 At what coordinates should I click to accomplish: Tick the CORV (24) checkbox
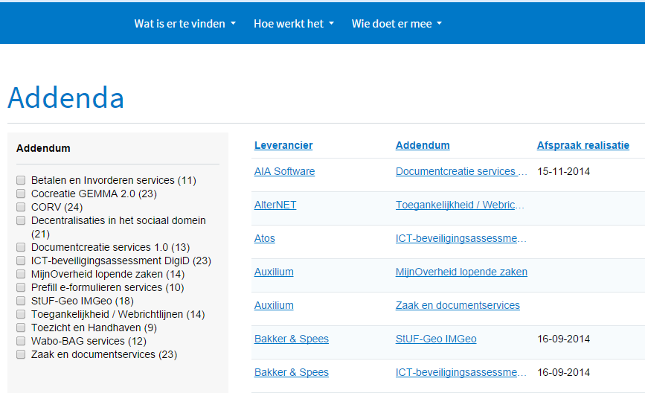click(21, 207)
